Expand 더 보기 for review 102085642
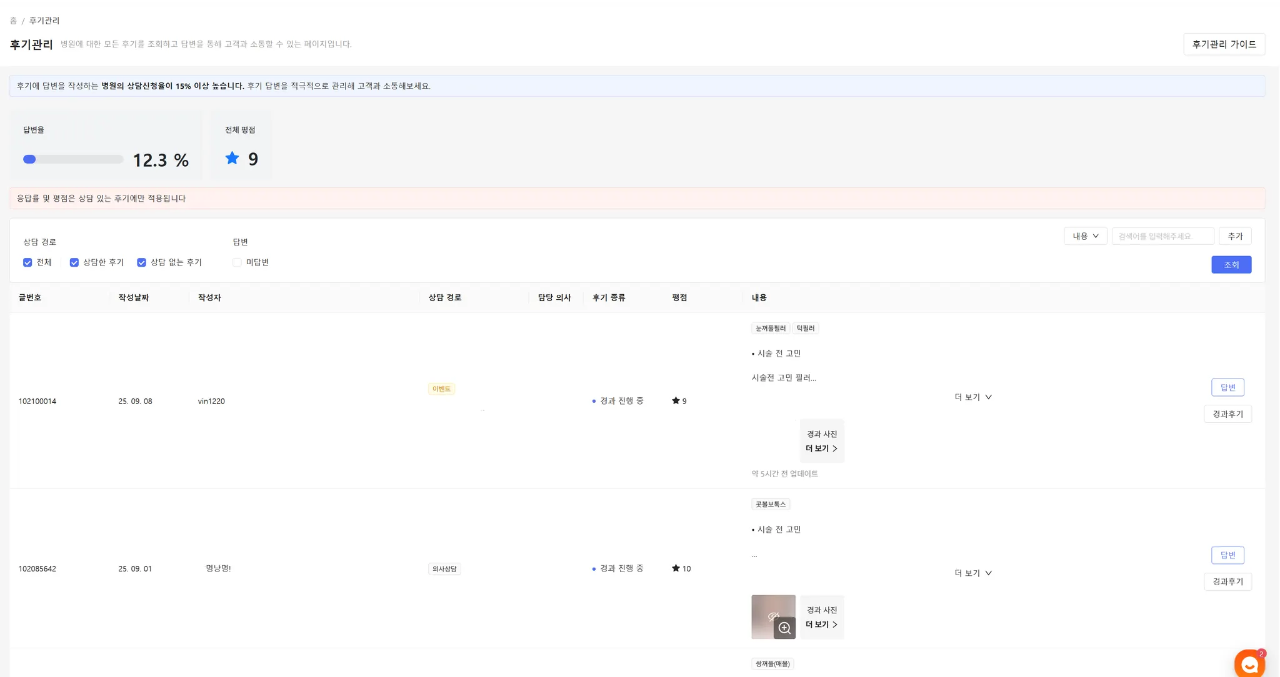1280x677 pixels. 972,573
